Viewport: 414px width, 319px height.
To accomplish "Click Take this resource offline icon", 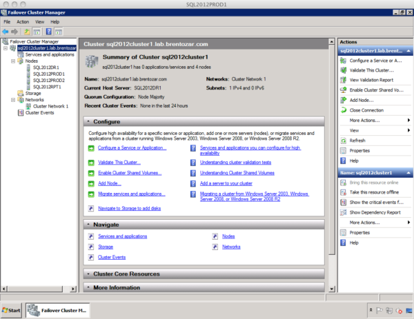I will coord(343,192).
